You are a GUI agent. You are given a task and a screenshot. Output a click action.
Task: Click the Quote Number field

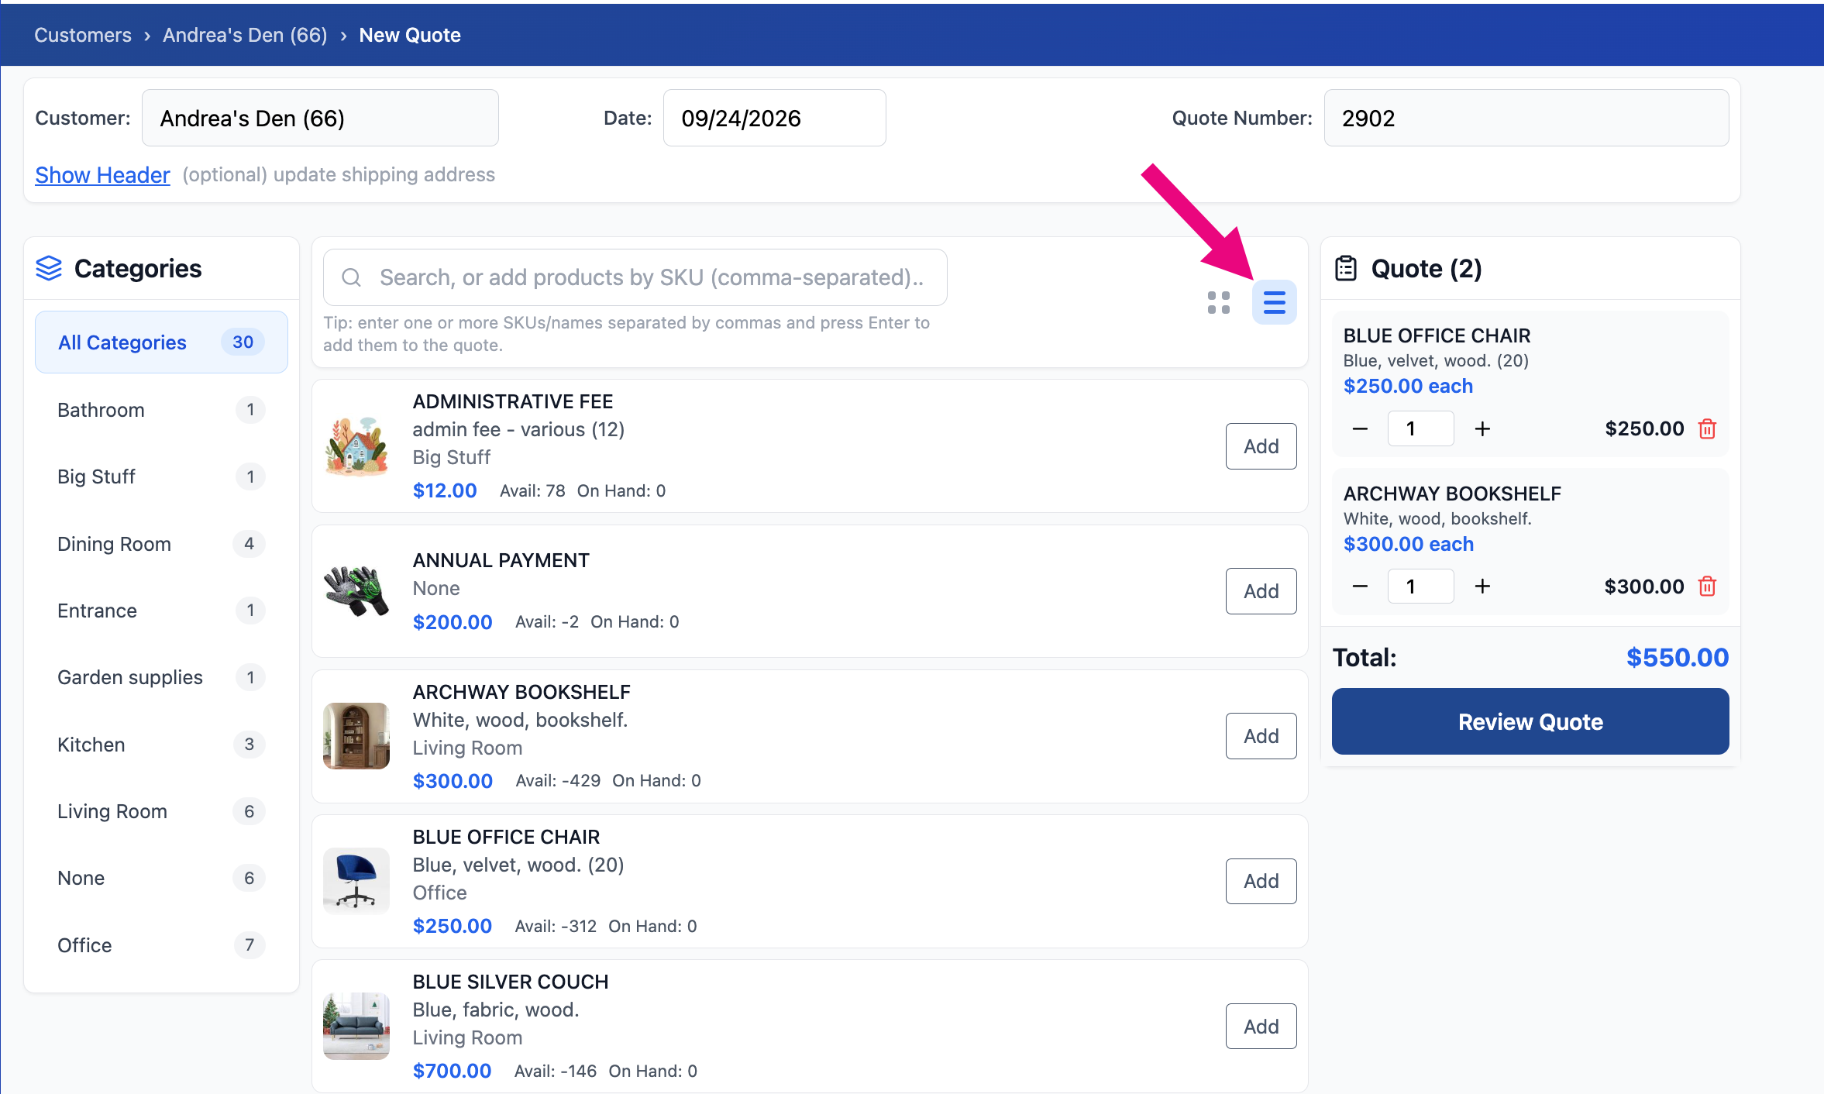tap(1526, 118)
